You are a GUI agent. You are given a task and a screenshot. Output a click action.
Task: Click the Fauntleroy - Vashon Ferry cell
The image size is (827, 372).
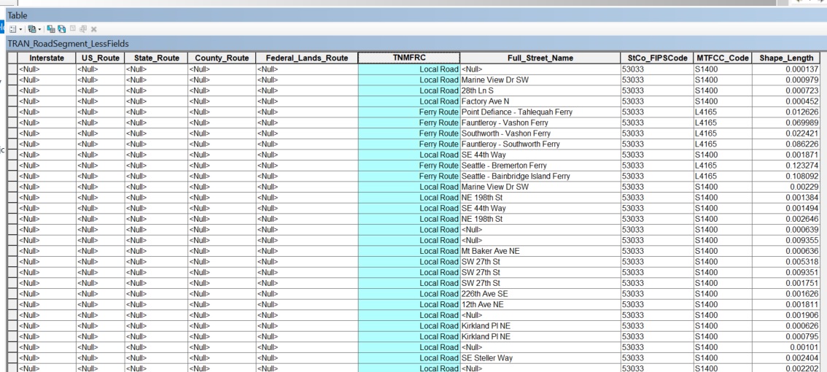click(540, 123)
